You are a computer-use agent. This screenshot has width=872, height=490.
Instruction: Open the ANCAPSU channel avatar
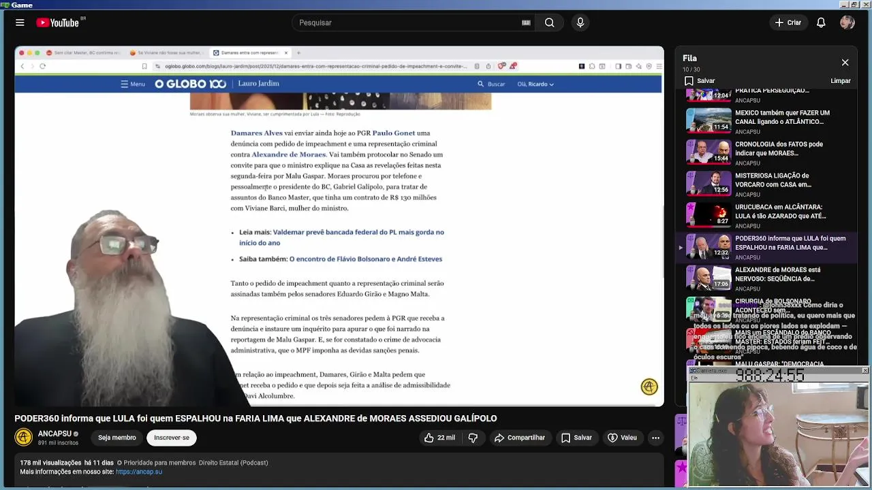(x=23, y=438)
